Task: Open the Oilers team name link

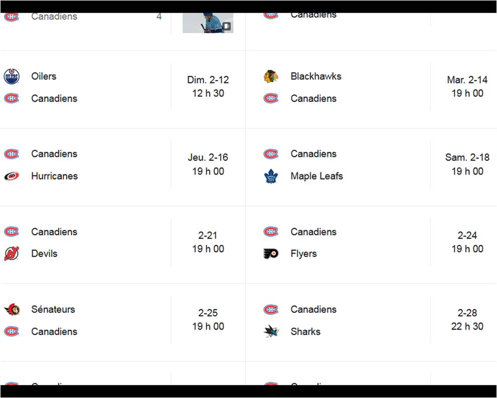Action: [x=44, y=76]
